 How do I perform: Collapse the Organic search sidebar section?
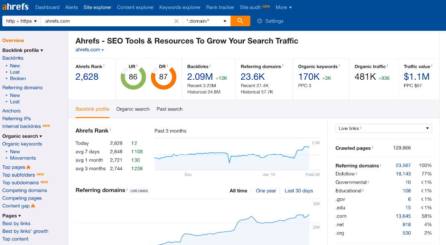coord(22,136)
